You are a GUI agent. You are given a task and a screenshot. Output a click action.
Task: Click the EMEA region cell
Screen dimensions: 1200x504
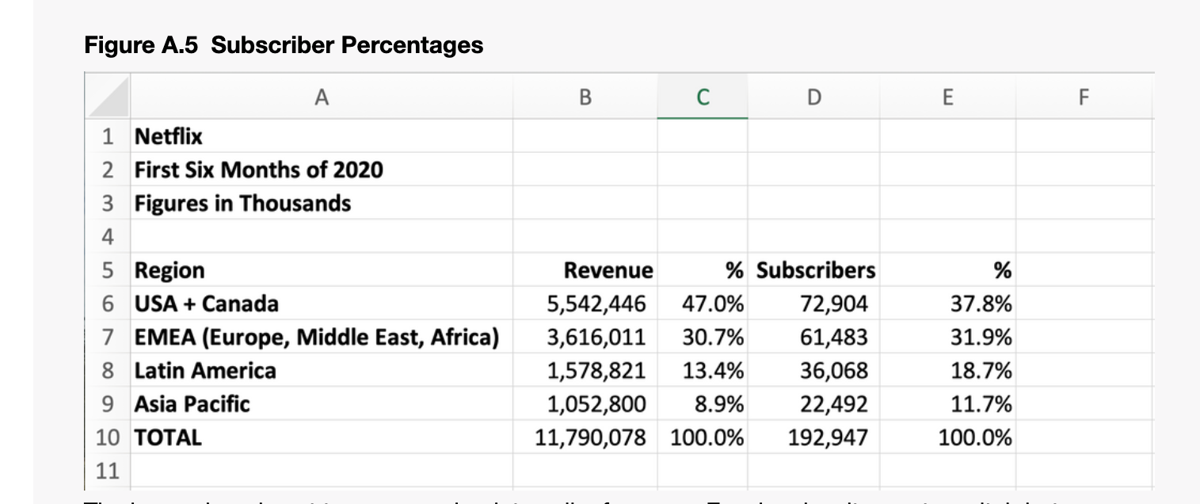point(322,337)
